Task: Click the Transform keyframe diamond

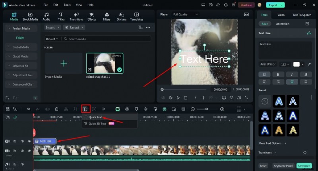Action: [x=304, y=152]
